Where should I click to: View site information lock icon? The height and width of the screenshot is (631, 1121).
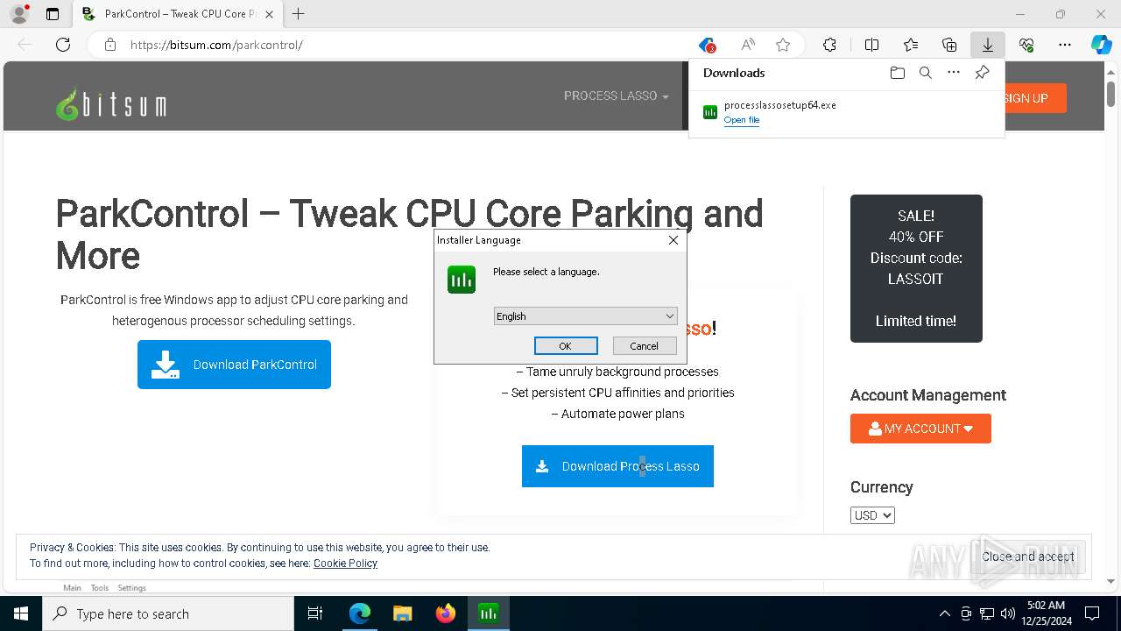110,45
